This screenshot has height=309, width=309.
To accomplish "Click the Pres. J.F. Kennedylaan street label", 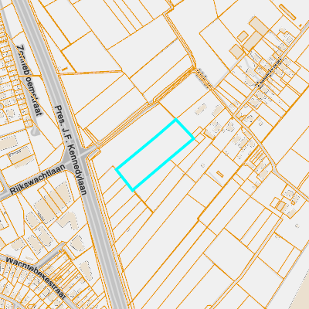I will pyautogui.click(x=72, y=150).
